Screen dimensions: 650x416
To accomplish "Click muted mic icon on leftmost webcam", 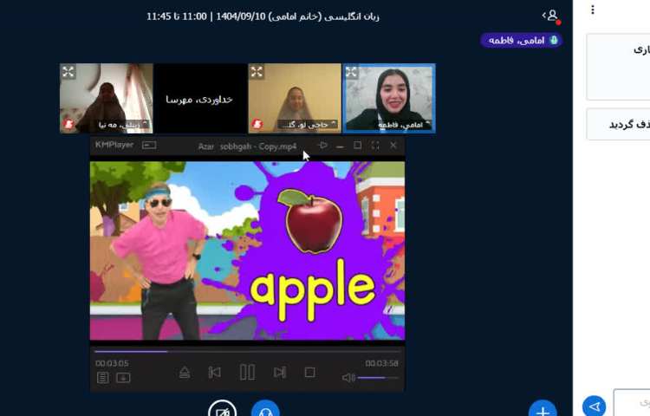I will click(x=68, y=124).
